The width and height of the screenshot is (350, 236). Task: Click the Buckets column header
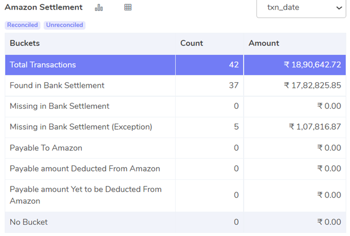25,43
